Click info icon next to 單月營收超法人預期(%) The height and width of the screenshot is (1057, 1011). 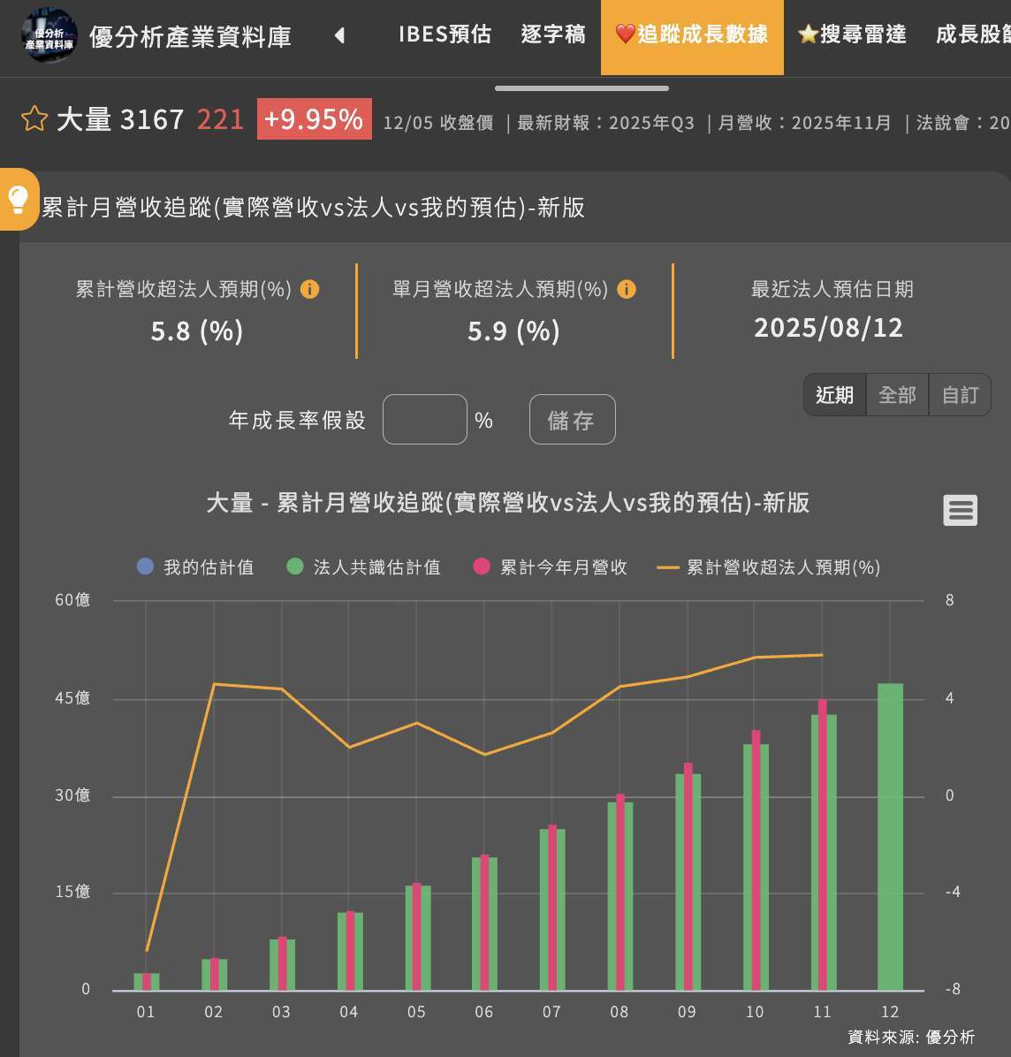[x=627, y=289]
